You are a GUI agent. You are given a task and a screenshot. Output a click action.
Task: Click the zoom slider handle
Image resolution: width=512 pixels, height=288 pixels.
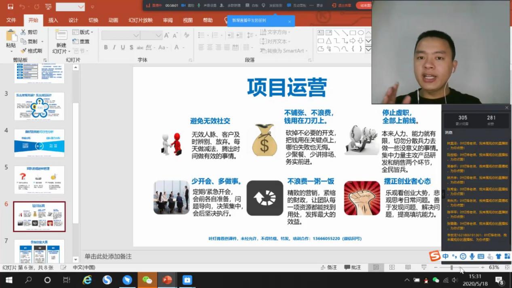pyautogui.click(x=452, y=267)
